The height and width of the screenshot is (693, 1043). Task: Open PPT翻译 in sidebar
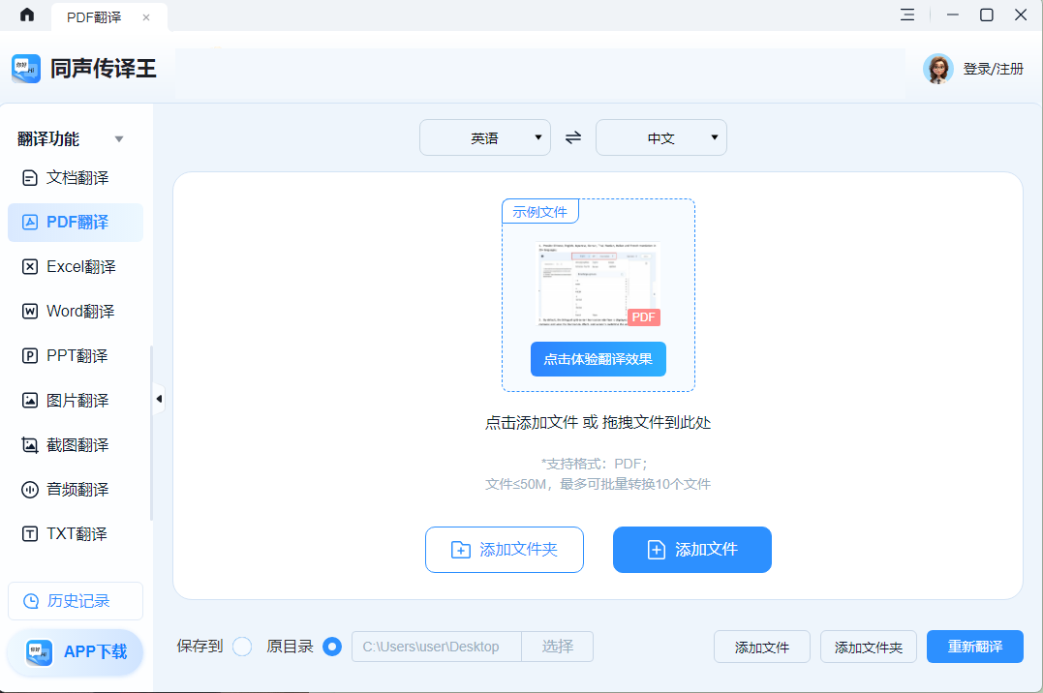[76, 356]
